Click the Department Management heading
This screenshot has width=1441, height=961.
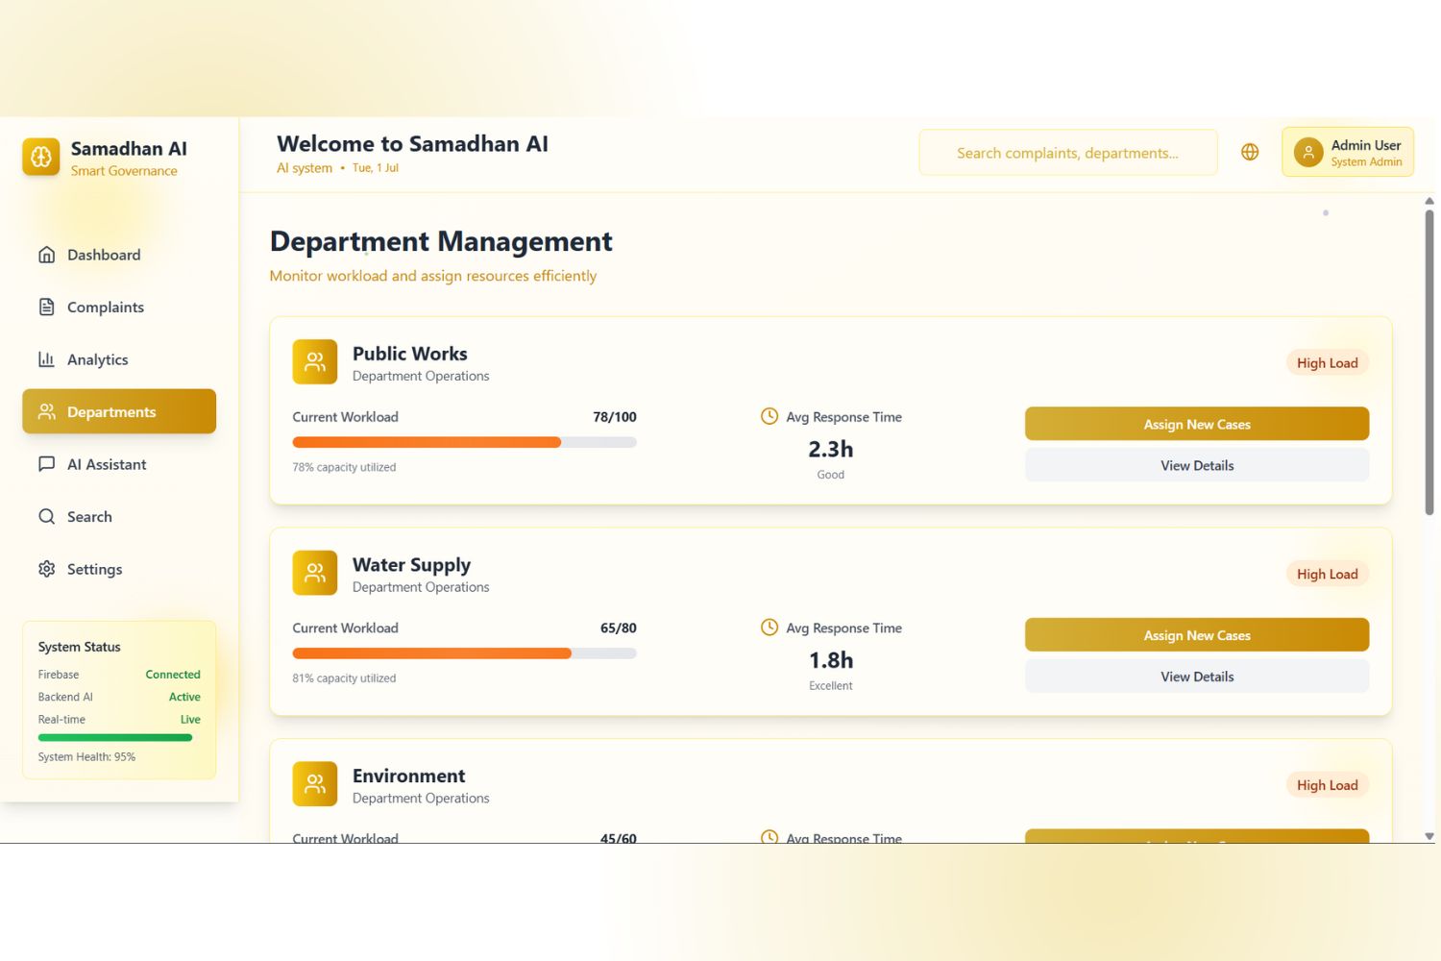441,241
